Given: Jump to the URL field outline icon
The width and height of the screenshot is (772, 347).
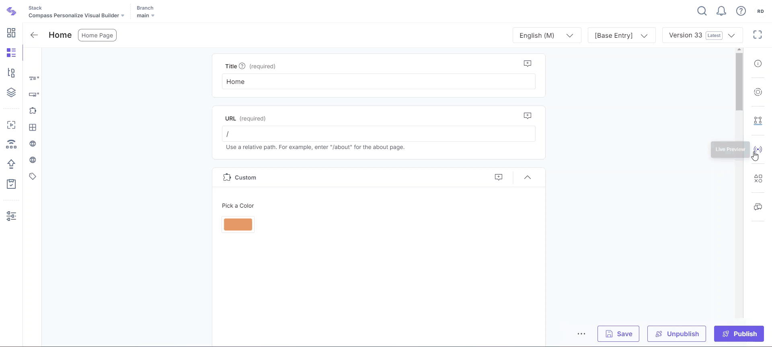Looking at the screenshot, I should click(34, 94).
